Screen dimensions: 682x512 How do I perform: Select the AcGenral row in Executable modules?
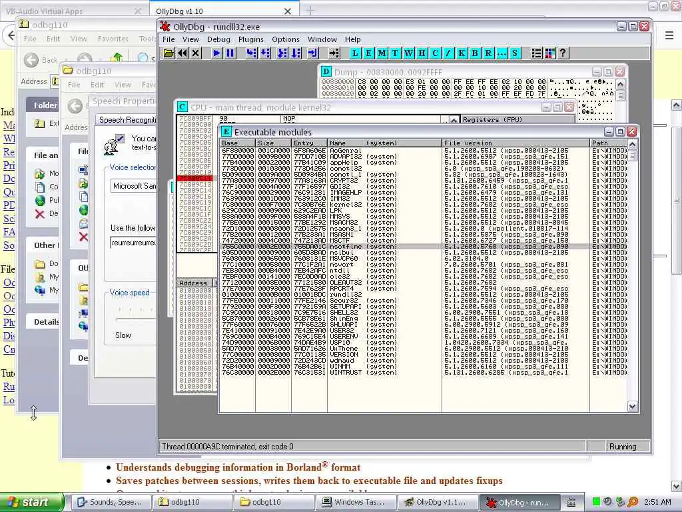424,150
